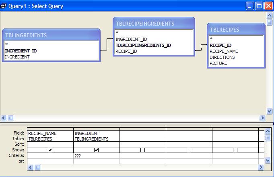Click join line between TBLINGREDIENTS and TBLRECIPEINGREDIENTS
This screenshot has width=274, height=177.
coord(107,44)
